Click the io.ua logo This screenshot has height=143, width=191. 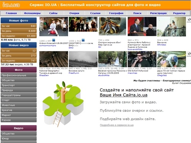pyautogui.click(x=11, y=5)
